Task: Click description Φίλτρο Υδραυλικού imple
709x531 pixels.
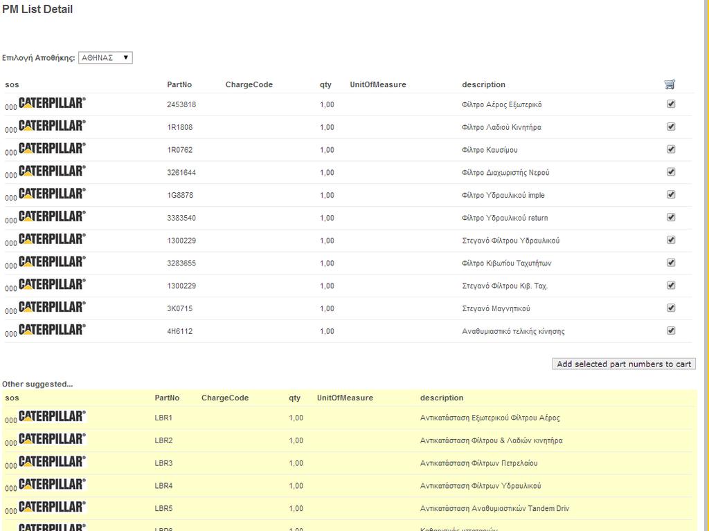Action: point(503,195)
